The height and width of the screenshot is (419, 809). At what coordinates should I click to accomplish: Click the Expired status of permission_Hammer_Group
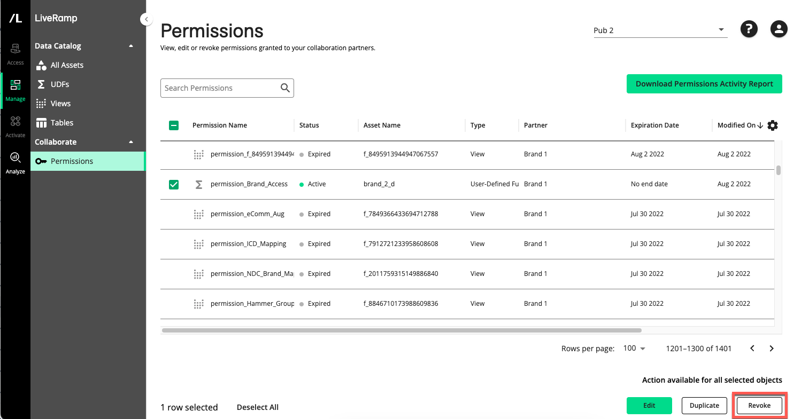[x=315, y=304]
